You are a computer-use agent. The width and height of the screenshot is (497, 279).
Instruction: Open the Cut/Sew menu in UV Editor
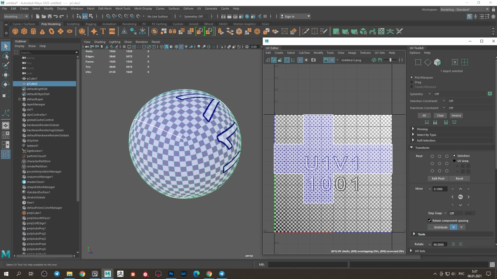pyautogui.click(x=304, y=53)
